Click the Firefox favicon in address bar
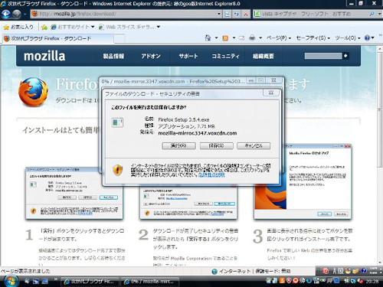 pos(35,14)
